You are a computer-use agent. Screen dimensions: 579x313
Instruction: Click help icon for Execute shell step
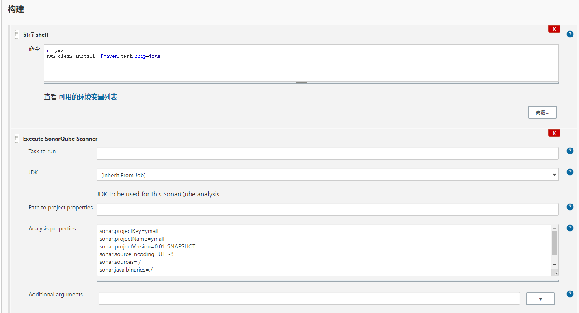[x=570, y=34]
